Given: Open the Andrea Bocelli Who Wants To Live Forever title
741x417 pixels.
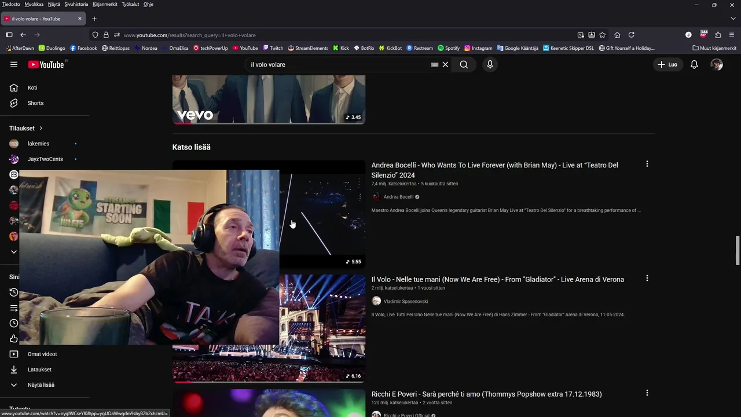Looking at the screenshot, I should tap(494, 170).
